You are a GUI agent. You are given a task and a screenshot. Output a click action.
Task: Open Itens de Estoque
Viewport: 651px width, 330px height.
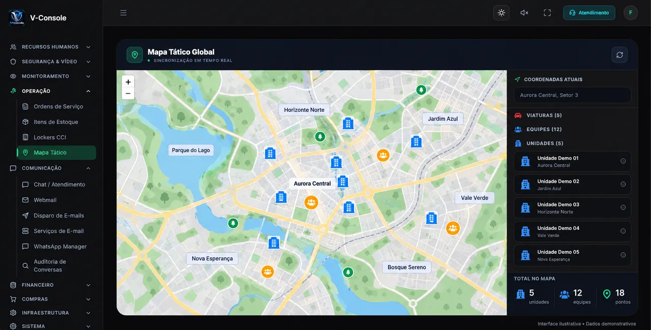(x=56, y=122)
